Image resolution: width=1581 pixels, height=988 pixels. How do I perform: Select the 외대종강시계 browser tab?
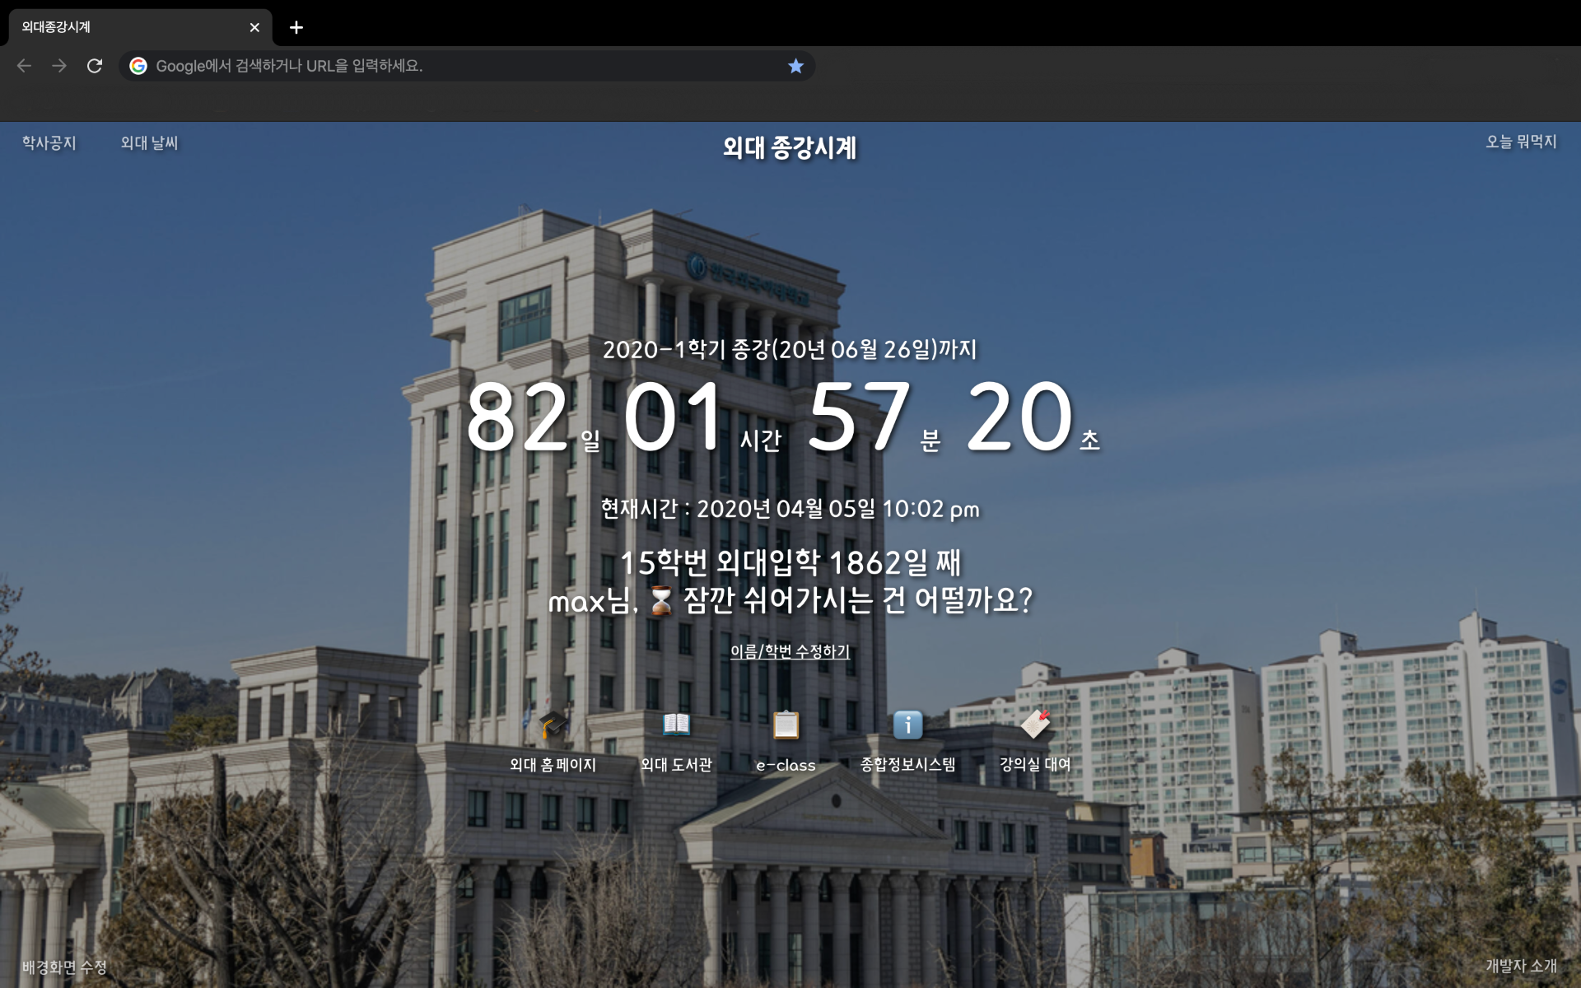140,27
